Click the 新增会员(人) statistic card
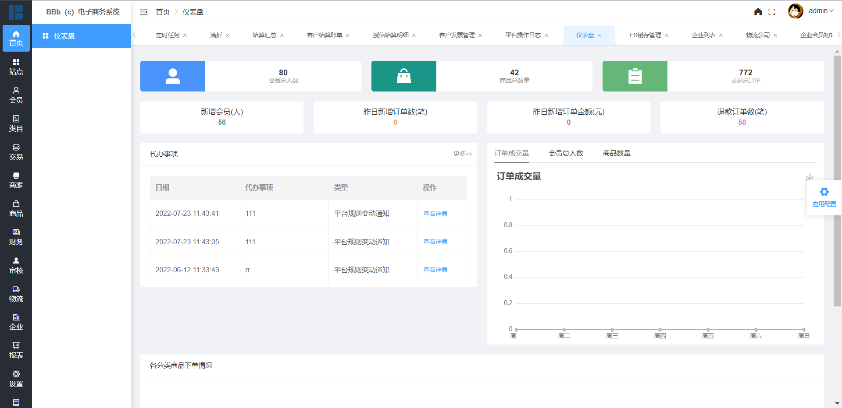The width and height of the screenshot is (842, 408). click(x=222, y=117)
